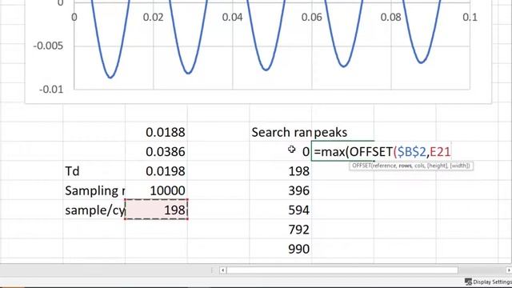
Task: Click the reference argument in tooltip
Action: (x=384, y=166)
